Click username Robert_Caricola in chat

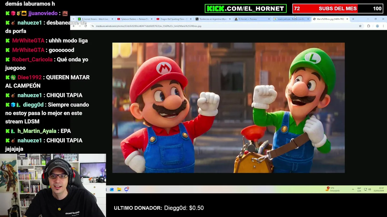tap(32, 59)
